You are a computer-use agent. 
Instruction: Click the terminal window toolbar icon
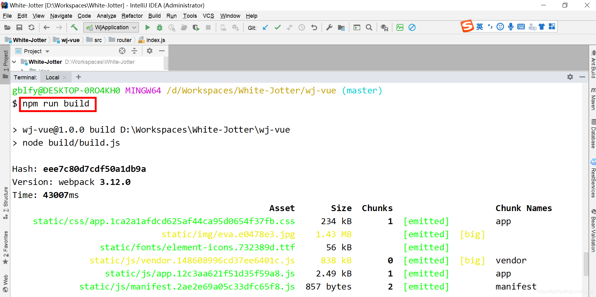pos(357,27)
